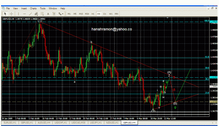Screen dimensions: 219x126
Task: Select the Fibonacci Retracement tool
Action: coord(42,14)
